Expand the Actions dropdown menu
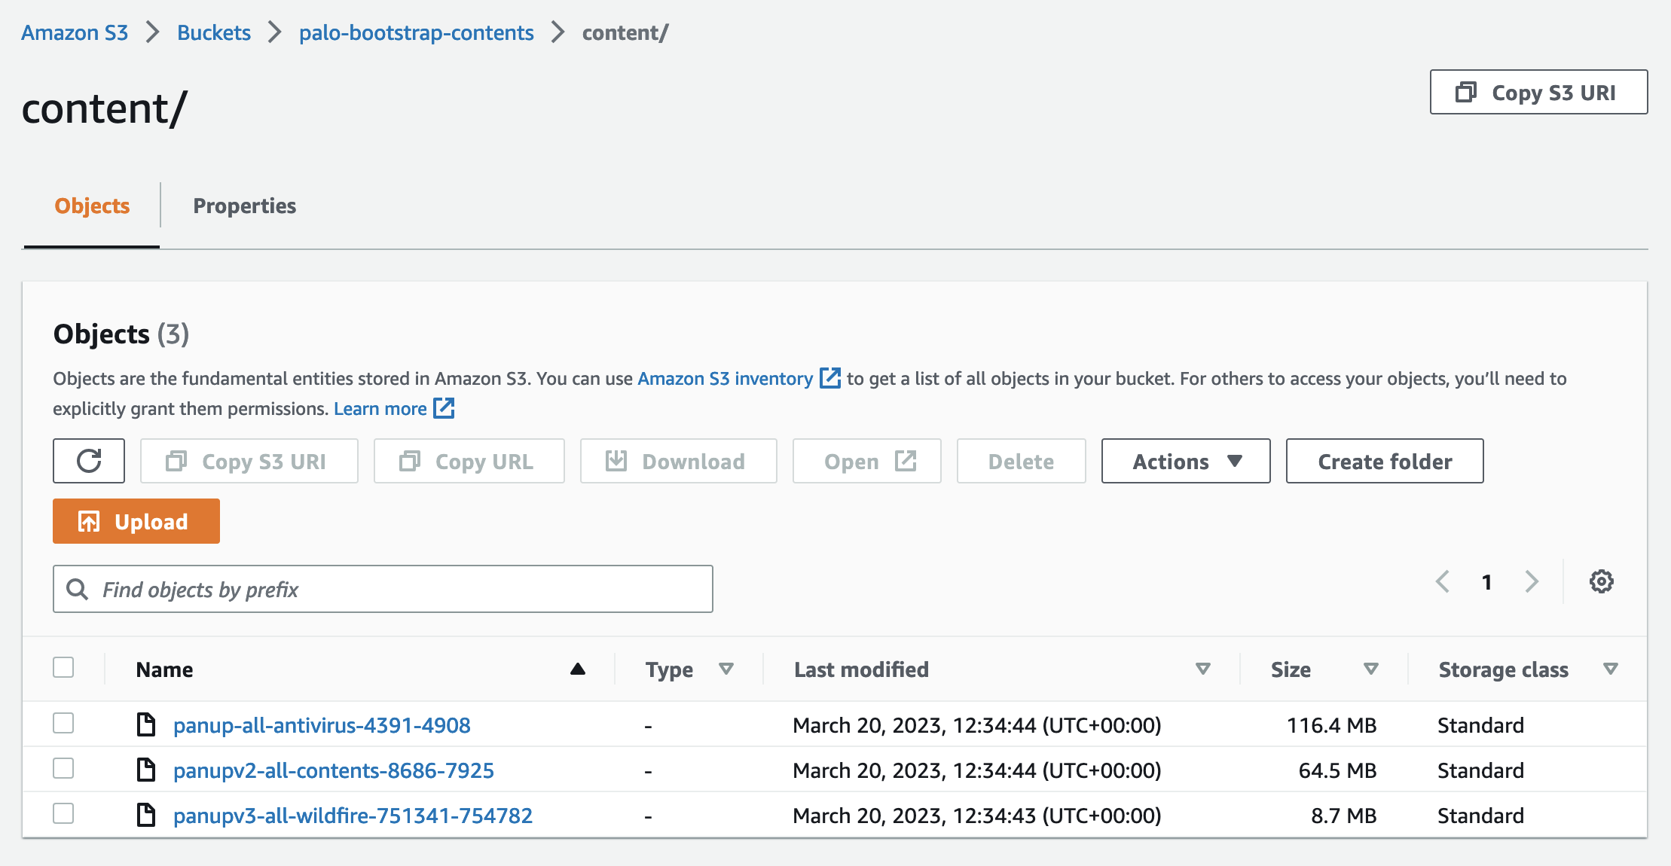 [1186, 461]
